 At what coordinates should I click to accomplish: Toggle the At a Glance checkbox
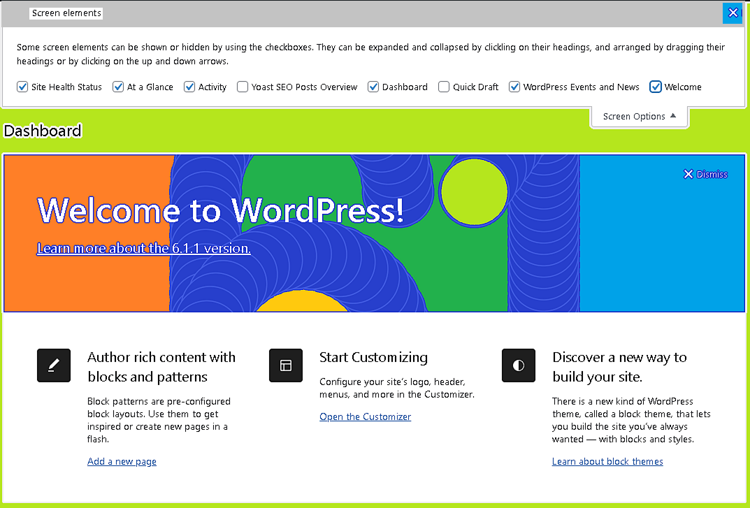click(117, 87)
